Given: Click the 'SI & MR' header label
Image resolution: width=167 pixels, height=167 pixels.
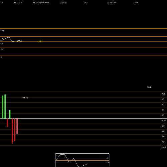Looking at the screenshot, I should [x=18, y=3].
